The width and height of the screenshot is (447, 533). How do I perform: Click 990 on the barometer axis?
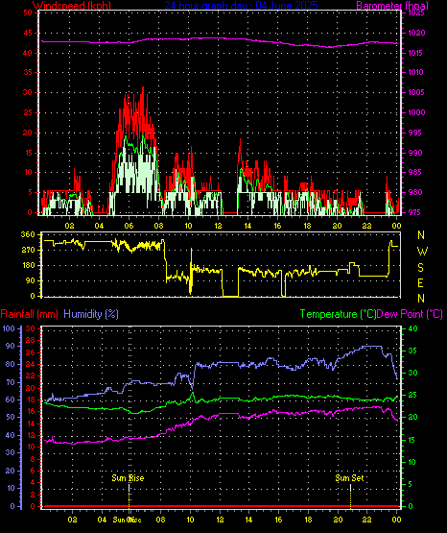pos(415,153)
